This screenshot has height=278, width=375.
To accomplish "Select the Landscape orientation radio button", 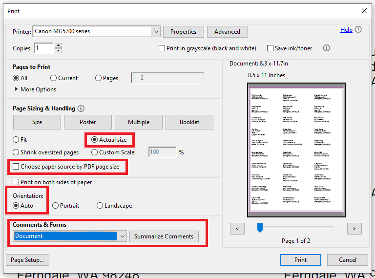I will (100, 206).
